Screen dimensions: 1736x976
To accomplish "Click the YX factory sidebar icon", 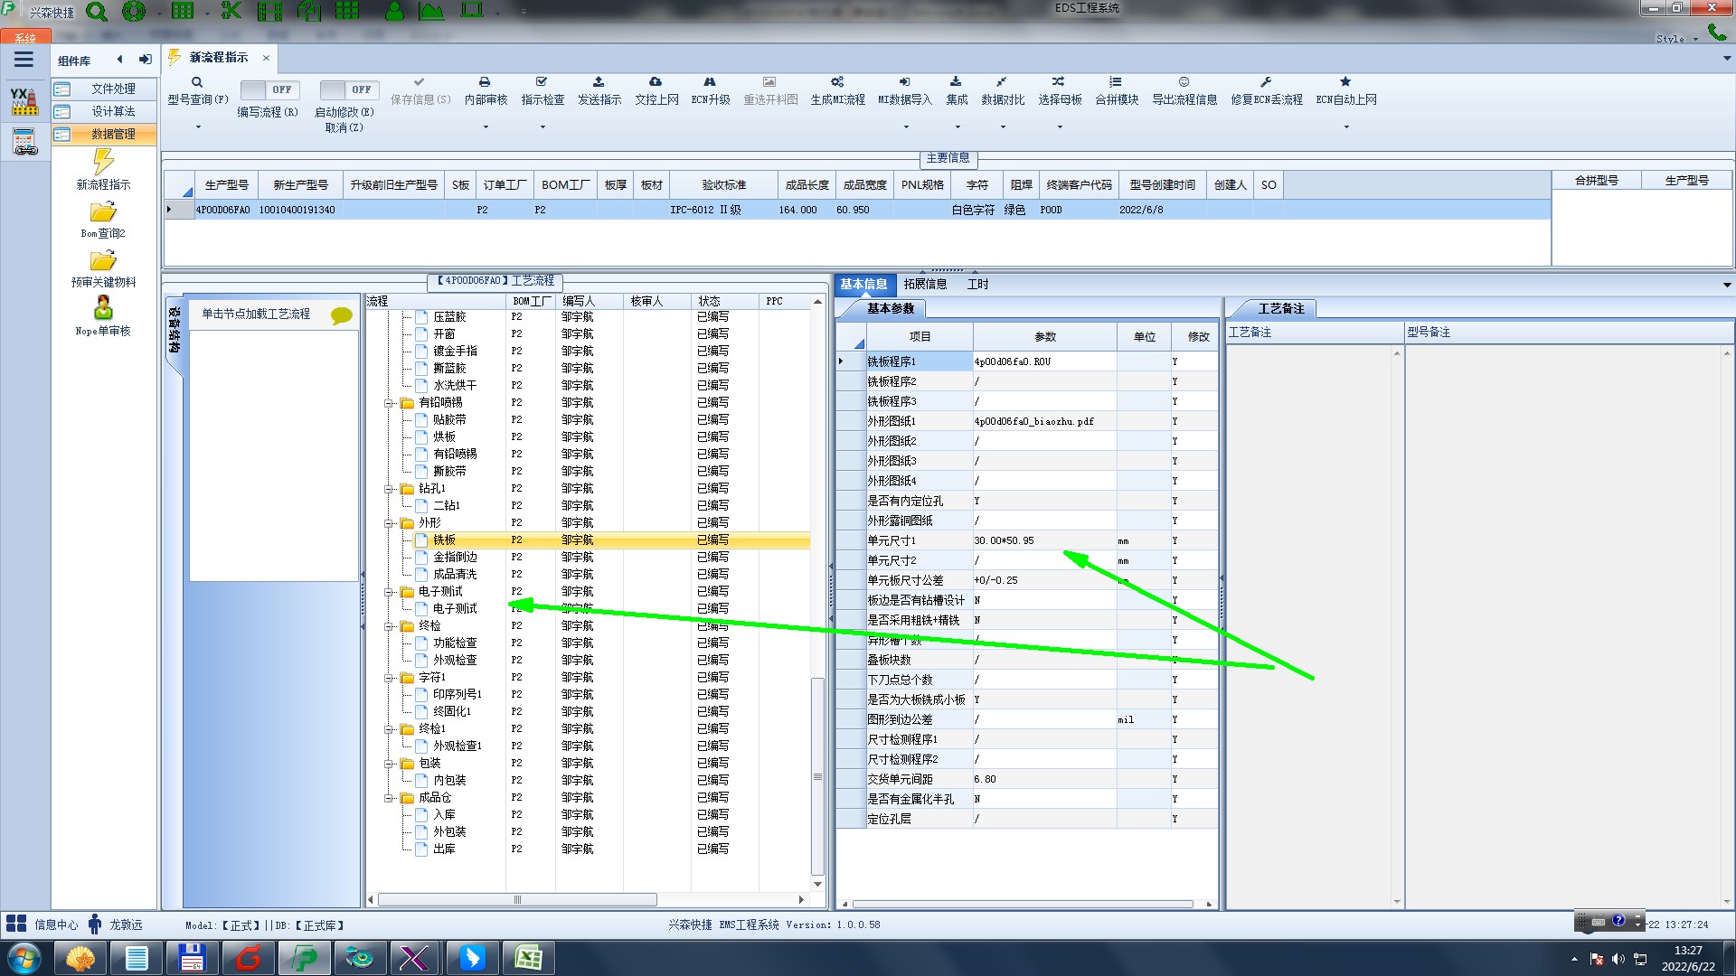I will pyautogui.click(x=24, y=100).
